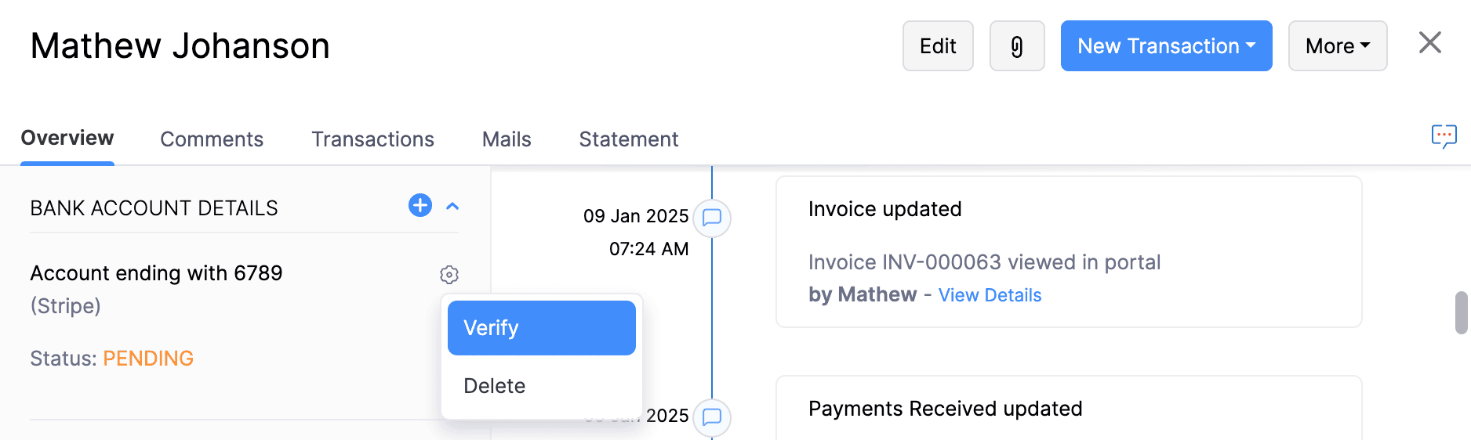This screenshot has width=1471, height=440.
Task: Open the Transactions tab
Action: pos(372,139)
